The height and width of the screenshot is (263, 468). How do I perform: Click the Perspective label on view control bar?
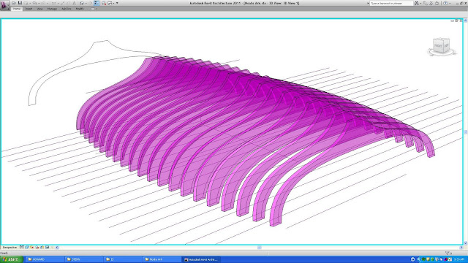(x=10, y=247)
